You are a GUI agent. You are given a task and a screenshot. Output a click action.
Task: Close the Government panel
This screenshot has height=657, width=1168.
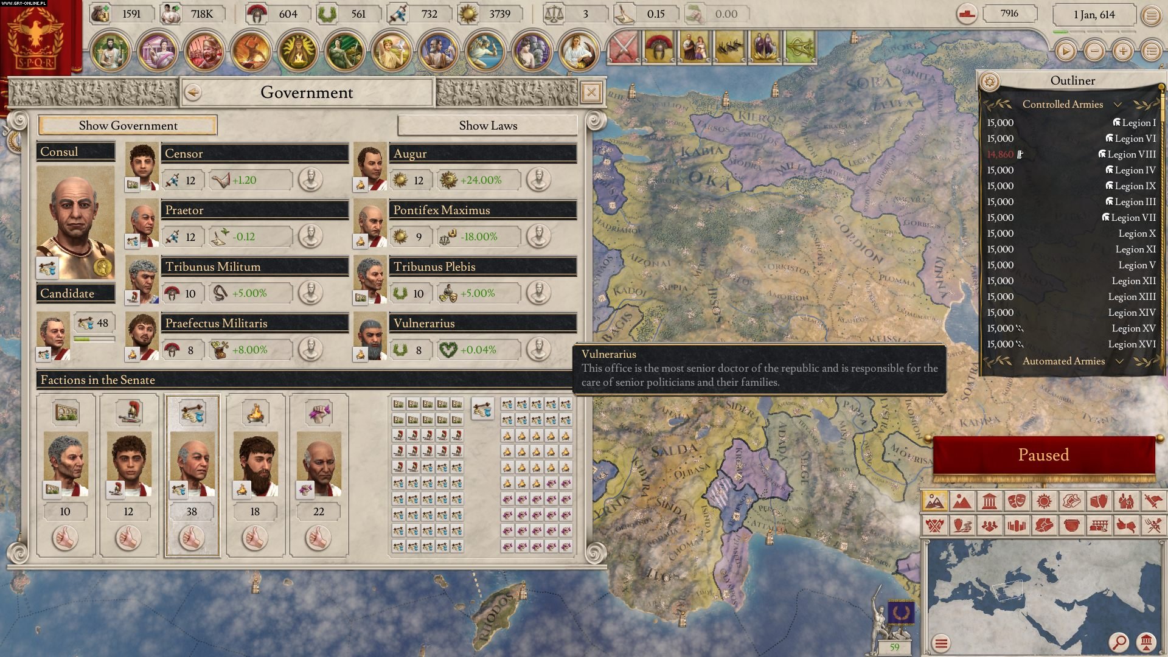click(591, 92)
